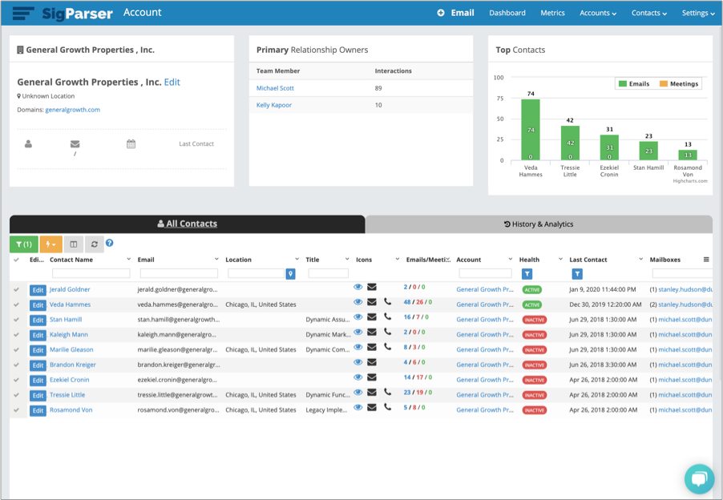
Task: Click eye icon for Jerald Goldner
Action: tap(357, 287)
